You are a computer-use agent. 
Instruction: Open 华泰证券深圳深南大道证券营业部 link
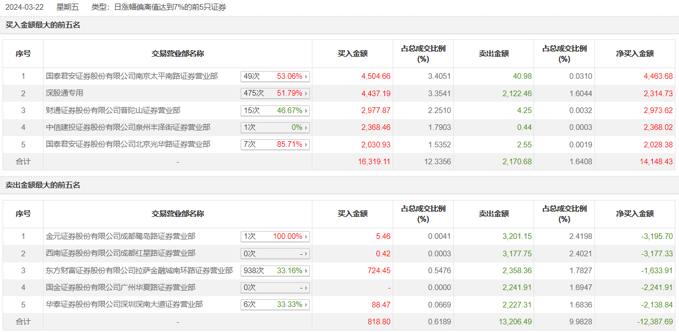(x=124, y=304)
